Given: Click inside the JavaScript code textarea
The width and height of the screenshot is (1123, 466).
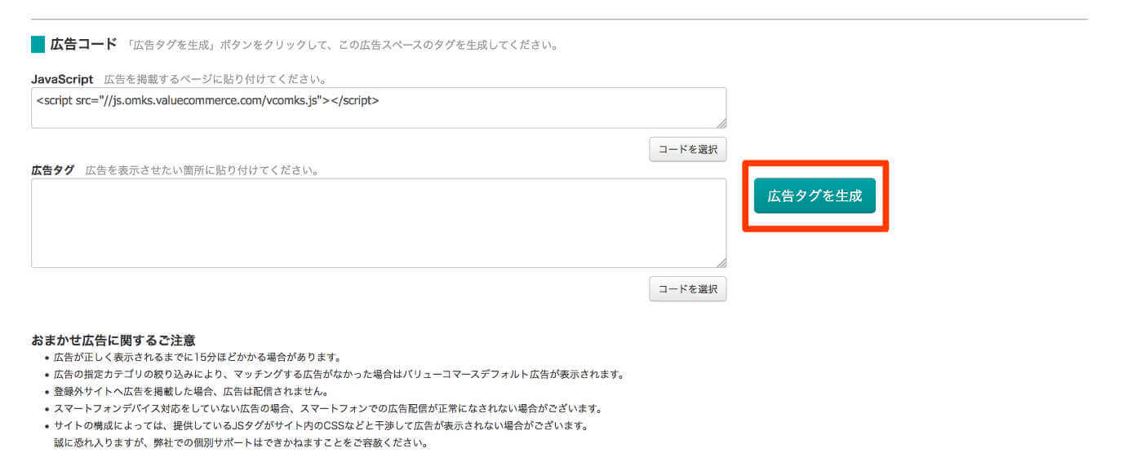Looking at the screenshot, I should (x=379, y=108).
